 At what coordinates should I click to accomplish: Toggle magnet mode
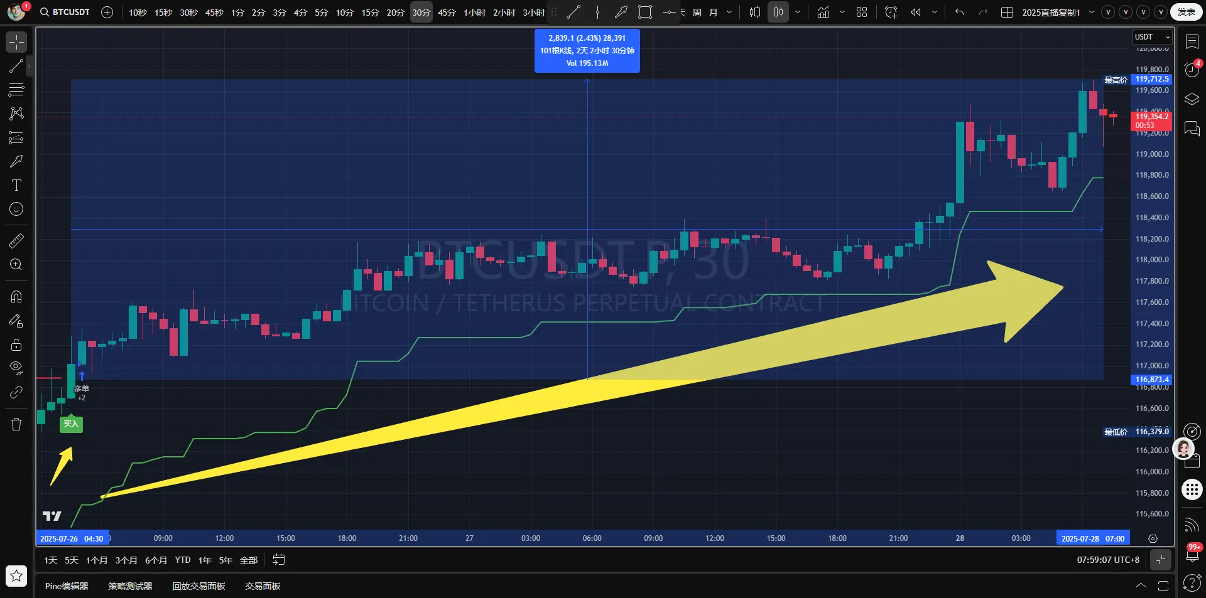point(16,297)
